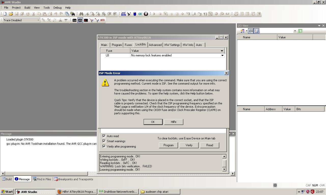Click the New File icon in toolbar
Image resolution: width=326 pixels, height=195 pixels.
click(5, 14)
